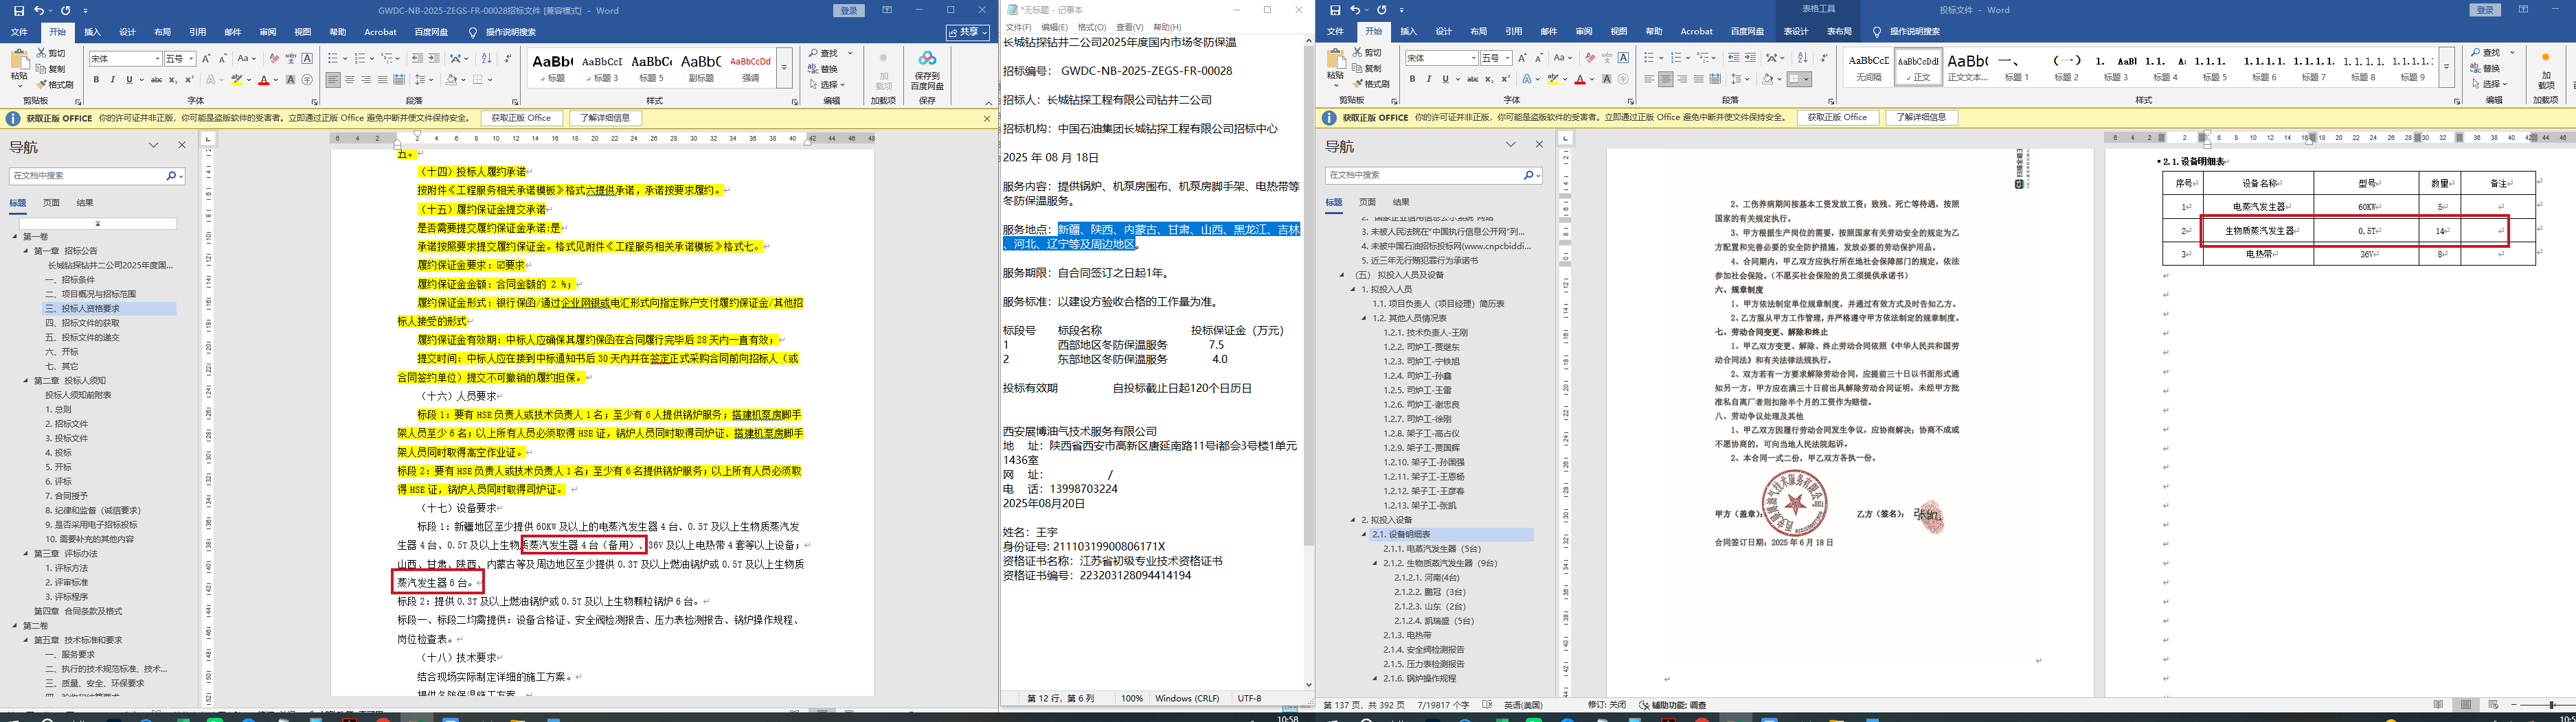Click search magnifier in 投标文件 navigation pane
This screenshot has width=2576, height=722.
pos(1529,176)
